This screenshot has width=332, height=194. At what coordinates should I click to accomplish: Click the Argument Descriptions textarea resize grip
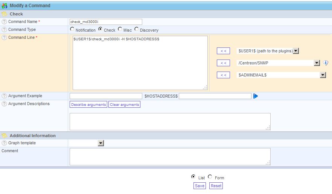pos(268,128)
